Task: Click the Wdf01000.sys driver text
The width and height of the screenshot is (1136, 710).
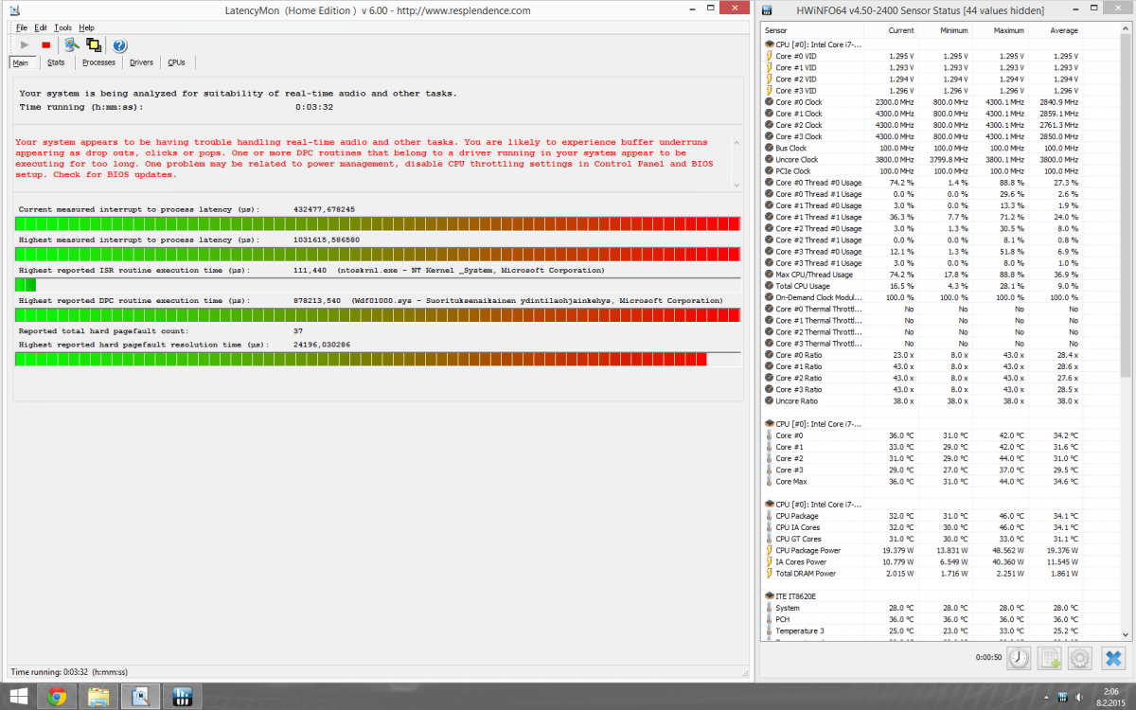Action: tap(537, 300)
